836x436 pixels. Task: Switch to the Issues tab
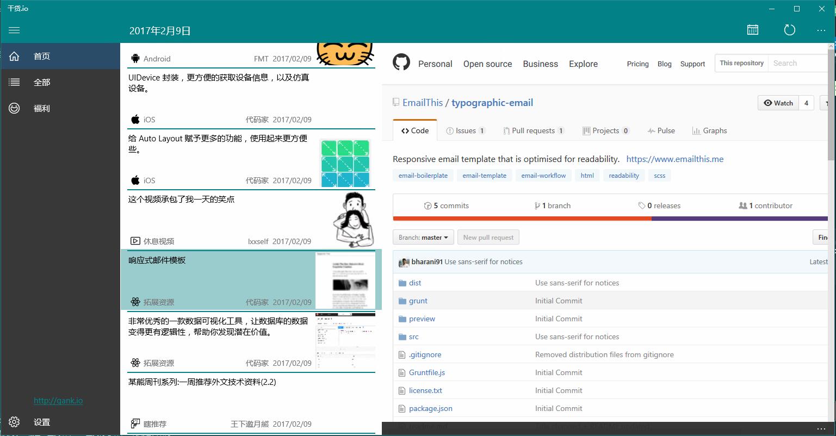466,130
